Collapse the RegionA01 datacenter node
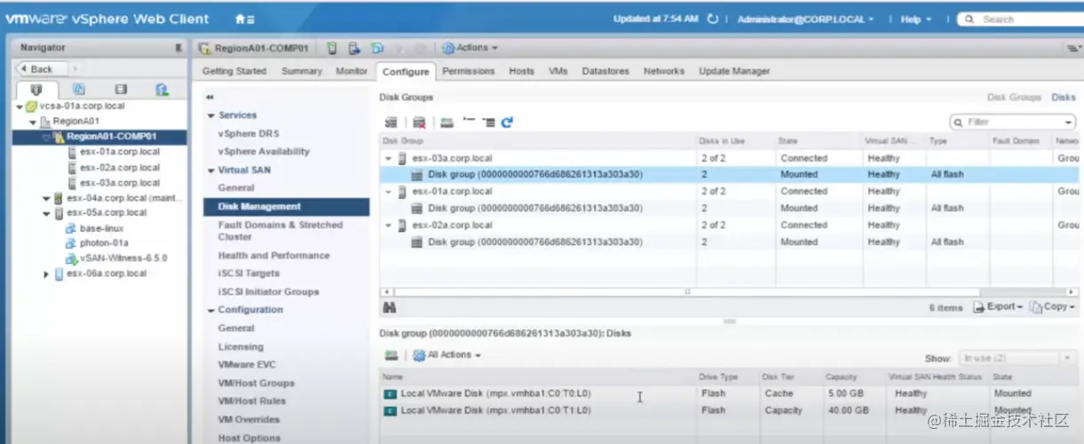This screenshot has width=1084, height=444. (33, 122)
